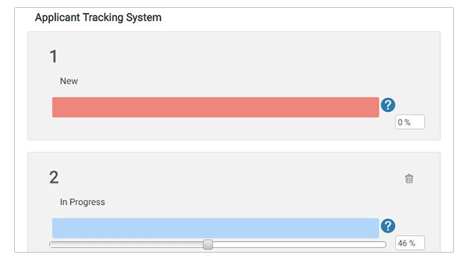468x272 pixels.
Task: Click the far left end of the slider
Action: click(x=52, y=245)
